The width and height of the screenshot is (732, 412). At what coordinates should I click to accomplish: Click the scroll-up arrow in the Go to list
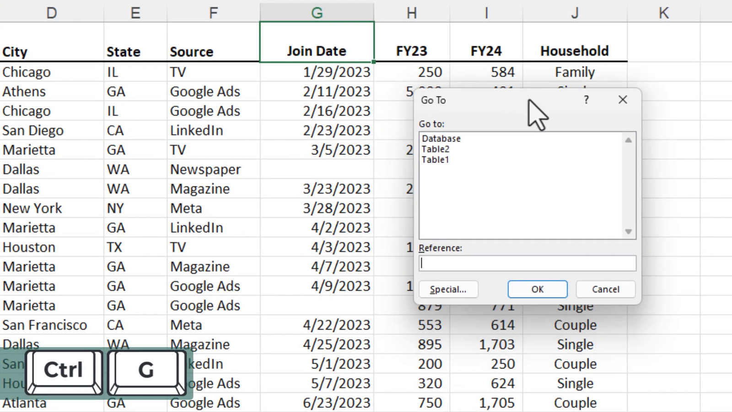628,140
